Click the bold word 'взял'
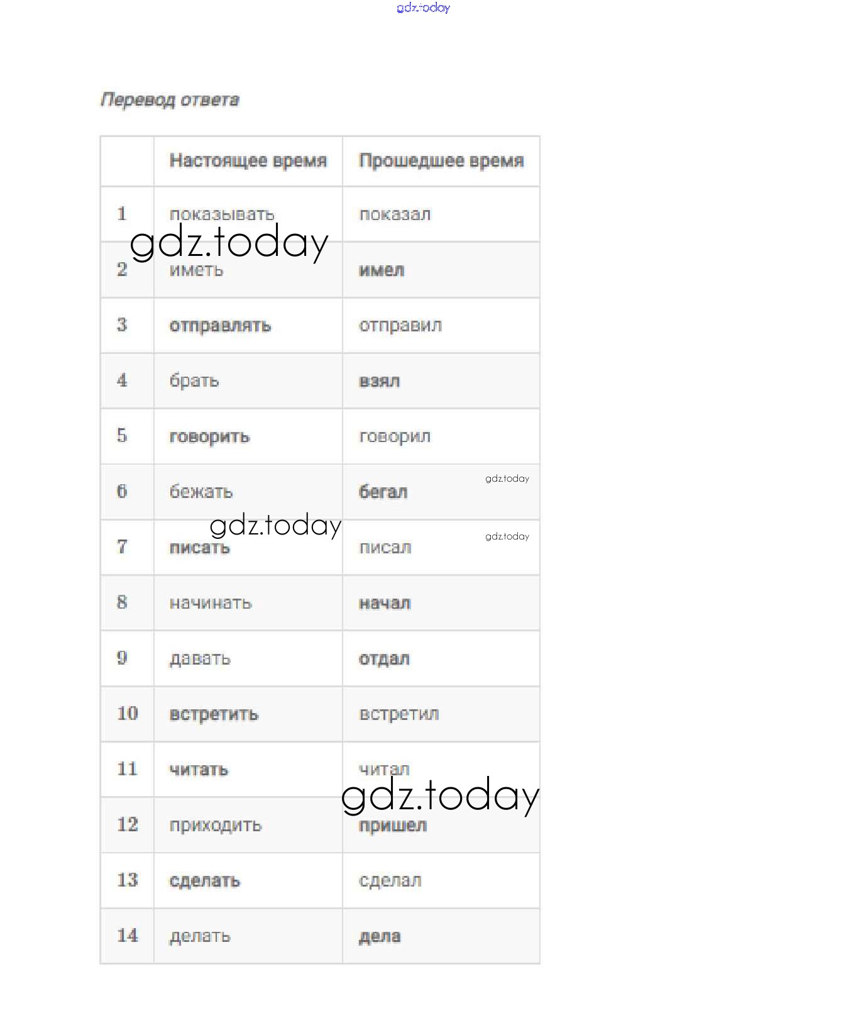Screen dimensions: 846x1035 click(x=379, y=381)
